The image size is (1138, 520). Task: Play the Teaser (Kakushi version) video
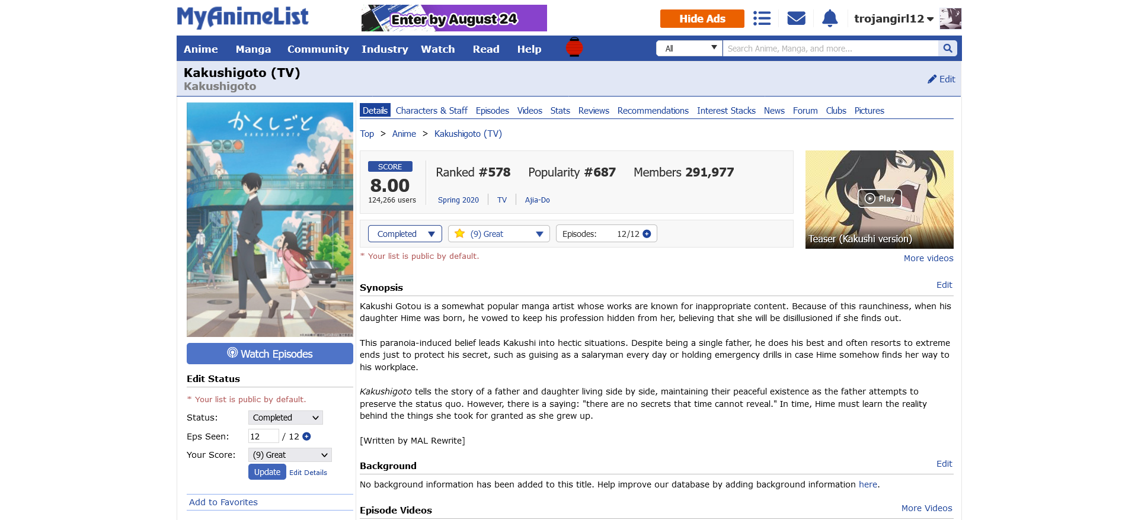pyautogui.click(x=880, y=198)
